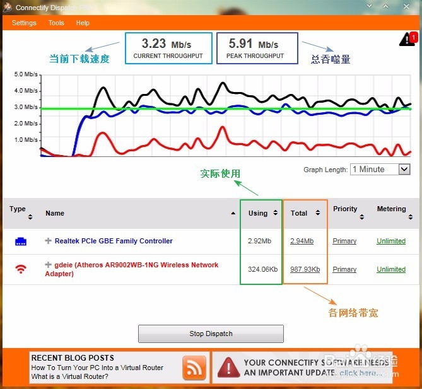Sort the table by Type column
The image size is (422, 389).
coord(30,216)
